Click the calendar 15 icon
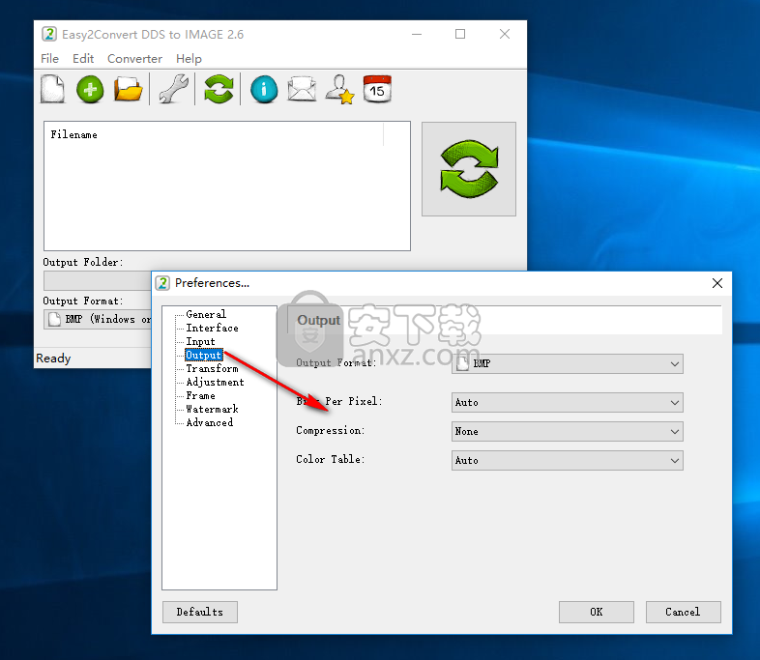760x660 pixels. coord(377,89)
